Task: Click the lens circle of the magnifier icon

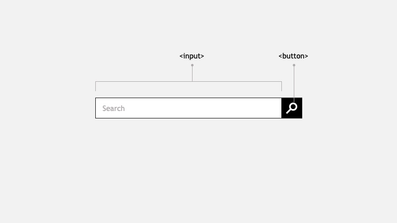Action: point(293,107)
